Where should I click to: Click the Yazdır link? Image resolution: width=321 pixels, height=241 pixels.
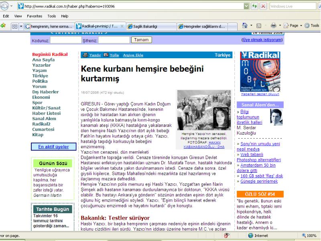tap(95, 55)
